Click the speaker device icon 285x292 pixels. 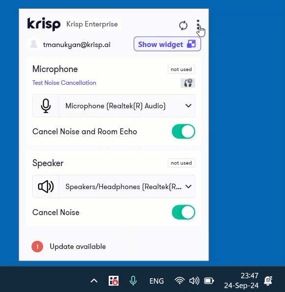point(46,186)
